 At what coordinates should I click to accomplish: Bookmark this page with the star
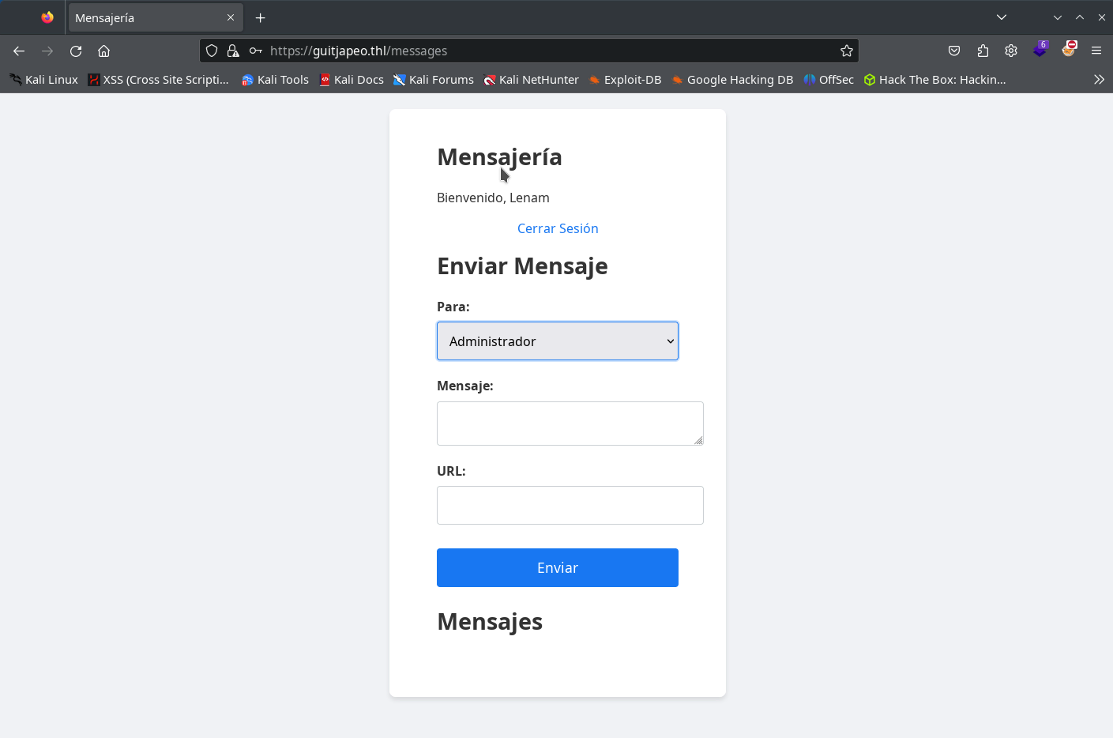847,51
